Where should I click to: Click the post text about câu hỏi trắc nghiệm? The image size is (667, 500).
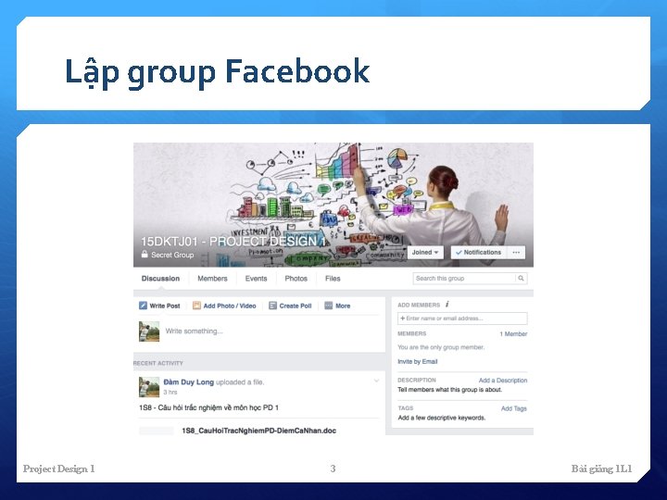point(208,407)
